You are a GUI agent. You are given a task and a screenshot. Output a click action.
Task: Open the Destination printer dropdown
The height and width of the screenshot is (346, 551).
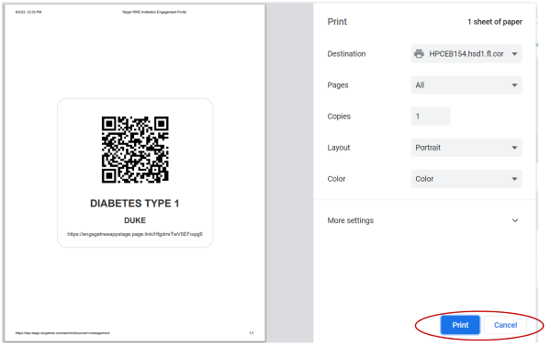(466, 54)
